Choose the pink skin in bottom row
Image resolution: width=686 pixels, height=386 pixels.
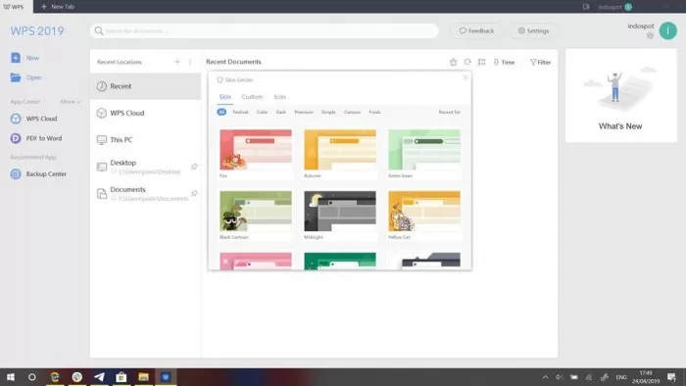tap(256, 261)
